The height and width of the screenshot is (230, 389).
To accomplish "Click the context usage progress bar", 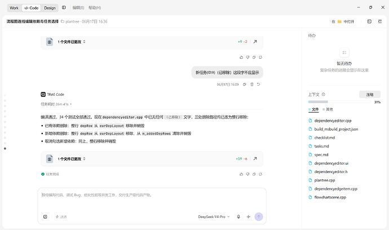I will tap(339, 102).
